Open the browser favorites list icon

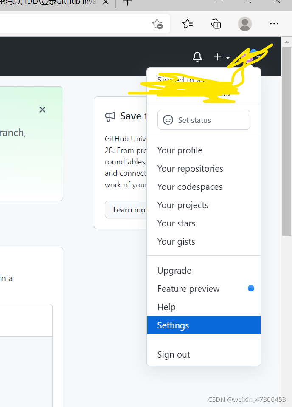coord(188,24)
